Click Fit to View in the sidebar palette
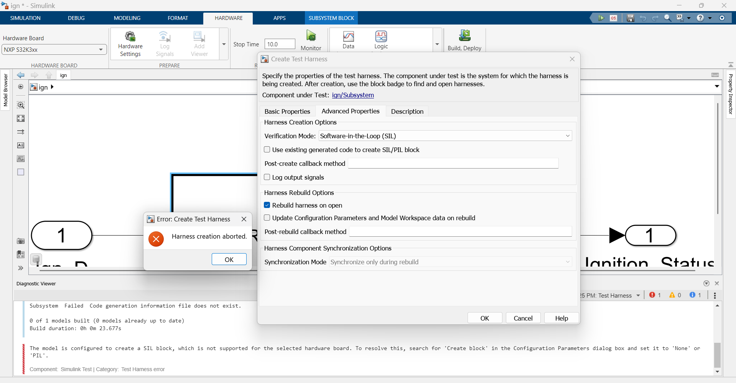 (x=21, y=118)
